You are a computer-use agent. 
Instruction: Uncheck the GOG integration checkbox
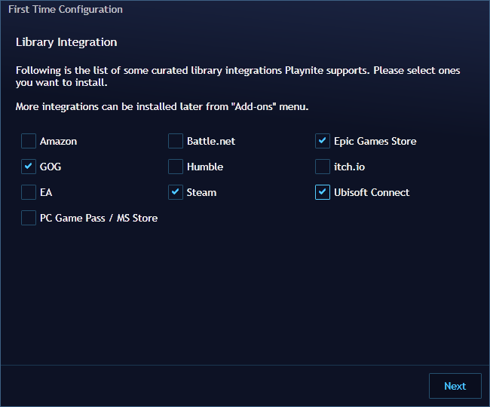pyautogui.click(x=29, y=167)
